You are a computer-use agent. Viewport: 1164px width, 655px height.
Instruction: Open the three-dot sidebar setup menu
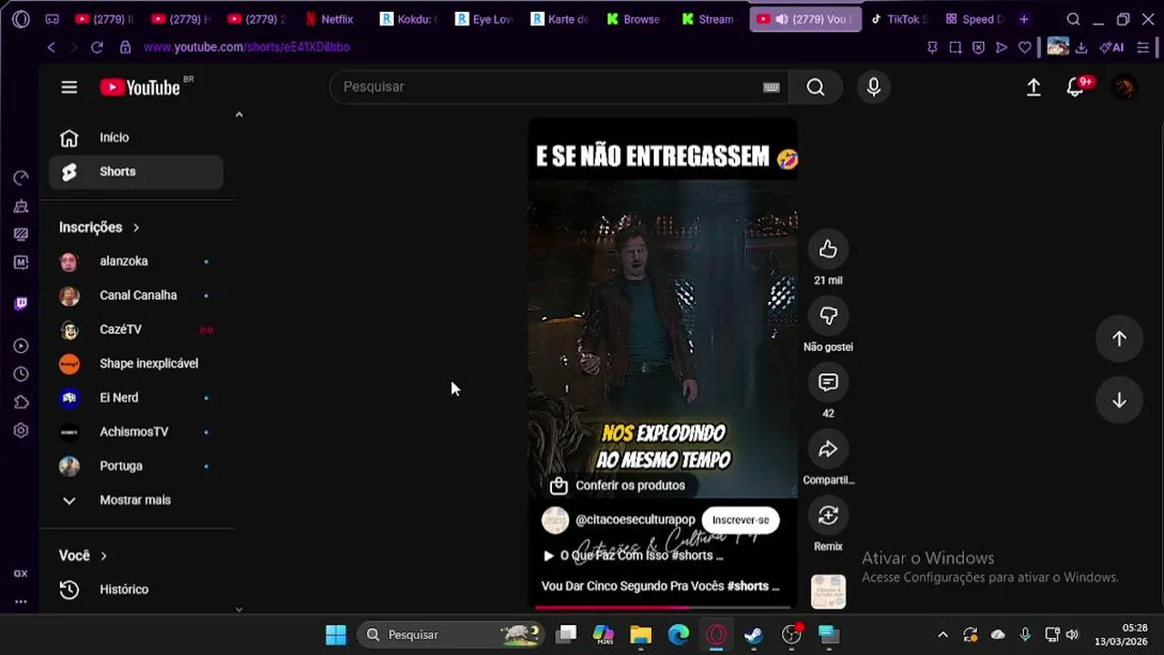pyautogui.click(x=21, y=602)
